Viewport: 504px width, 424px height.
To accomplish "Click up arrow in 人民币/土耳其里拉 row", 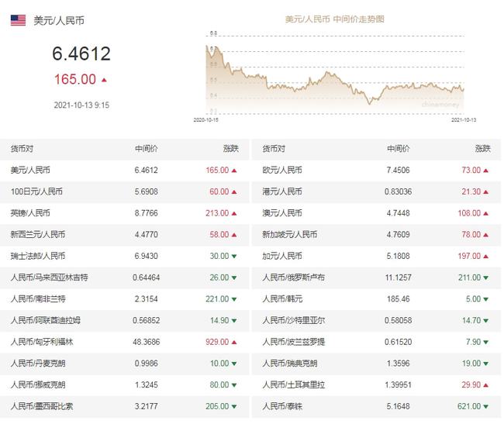I will (x=485, y=384).
